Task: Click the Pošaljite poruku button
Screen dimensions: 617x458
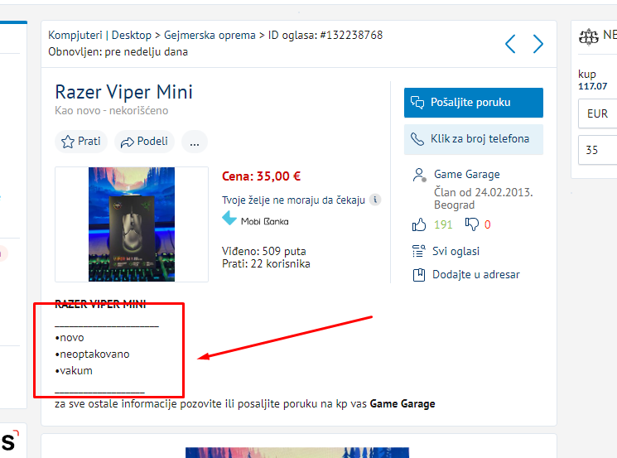Action: coord(474,103)
